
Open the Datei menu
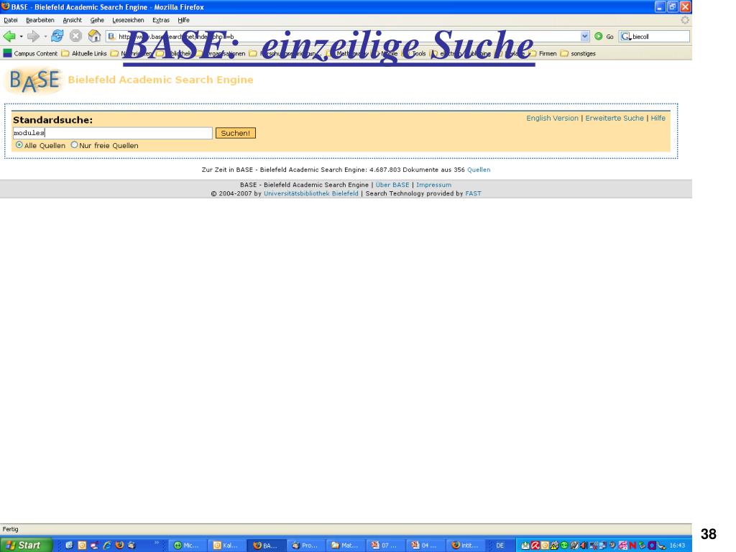(11, 20)
